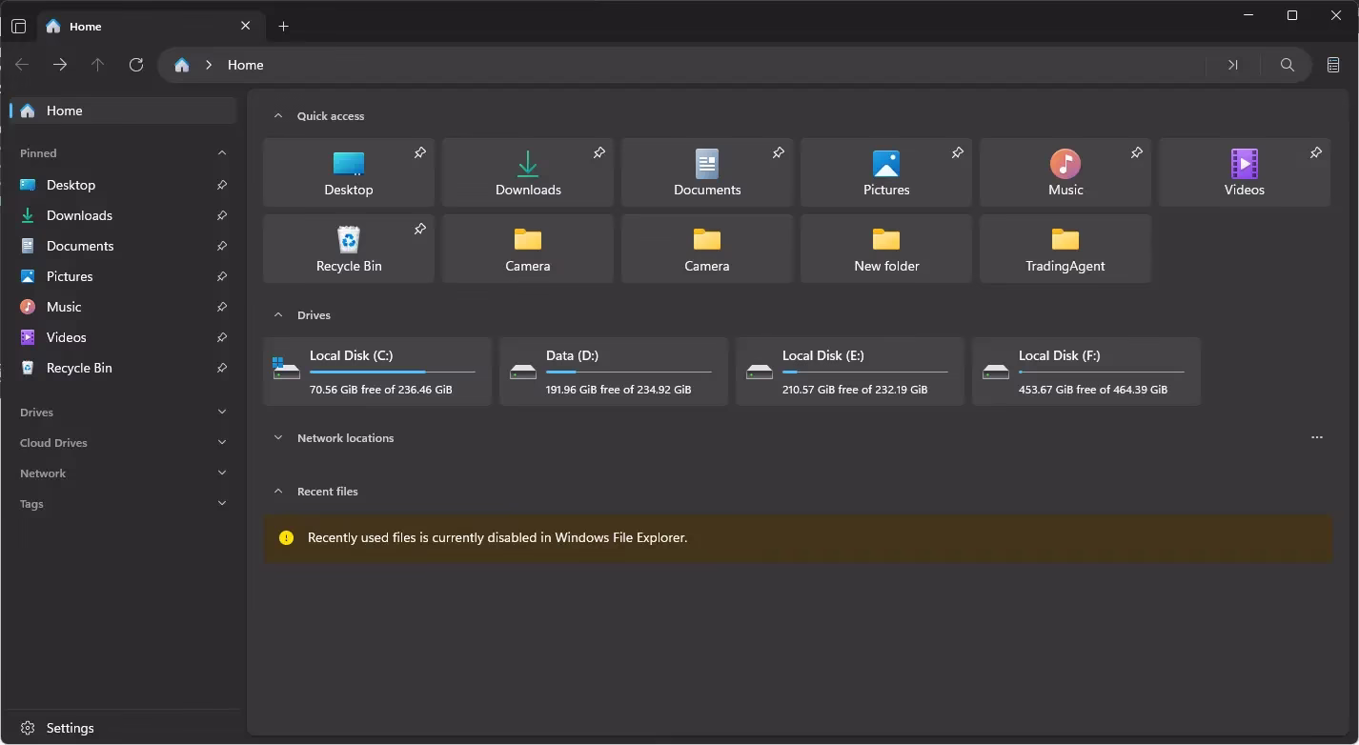Viewport: 1359px width, 745px height.
Task: Expand the Cloud Drives sidebar section
Action: pos(221,443)
